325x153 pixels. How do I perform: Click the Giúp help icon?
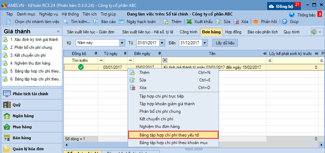284,21
